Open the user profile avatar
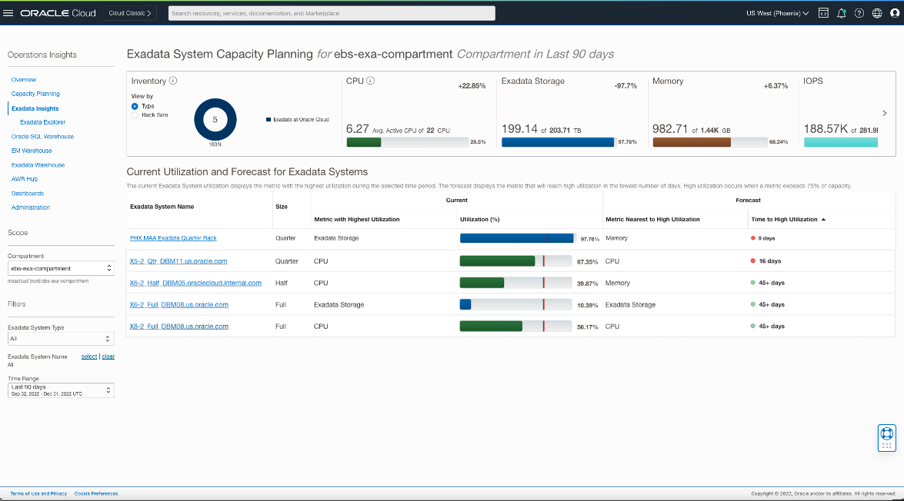Image resolution: width=904 pixels, height=501 pixels. click(x=894, y=13)
